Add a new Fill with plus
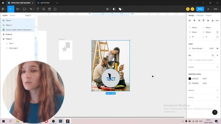 click(x=217, y=55)
